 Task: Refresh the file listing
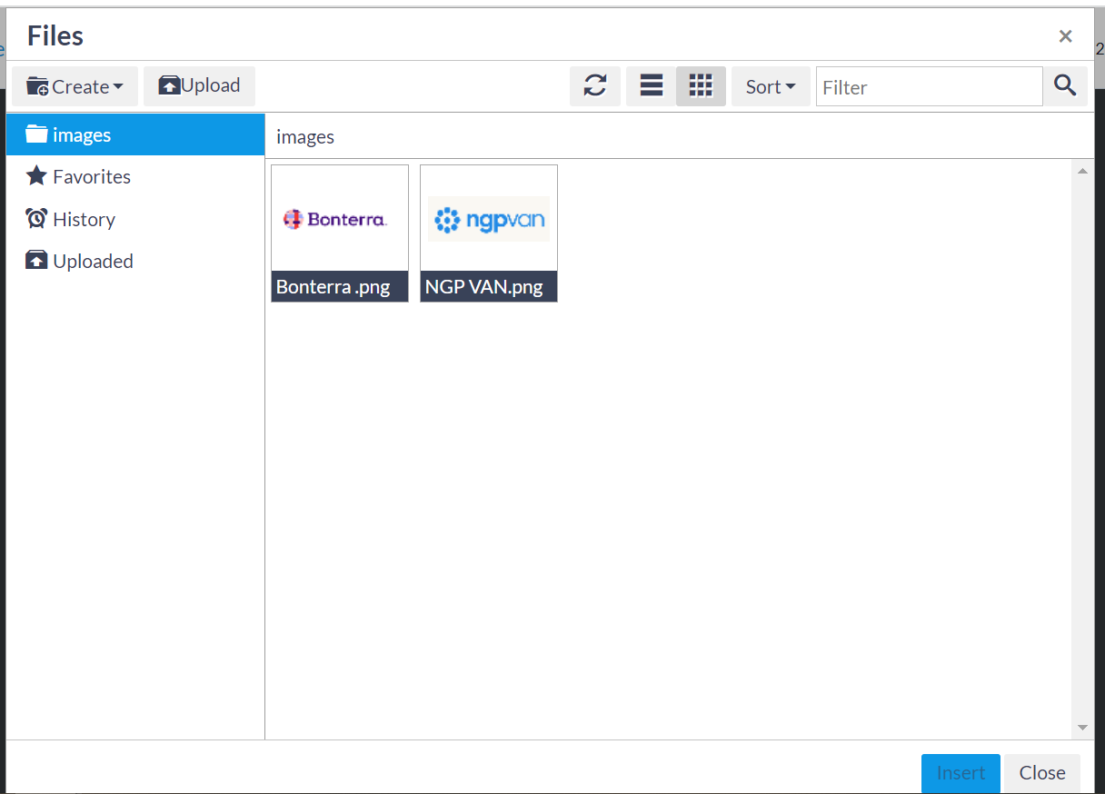595,85
